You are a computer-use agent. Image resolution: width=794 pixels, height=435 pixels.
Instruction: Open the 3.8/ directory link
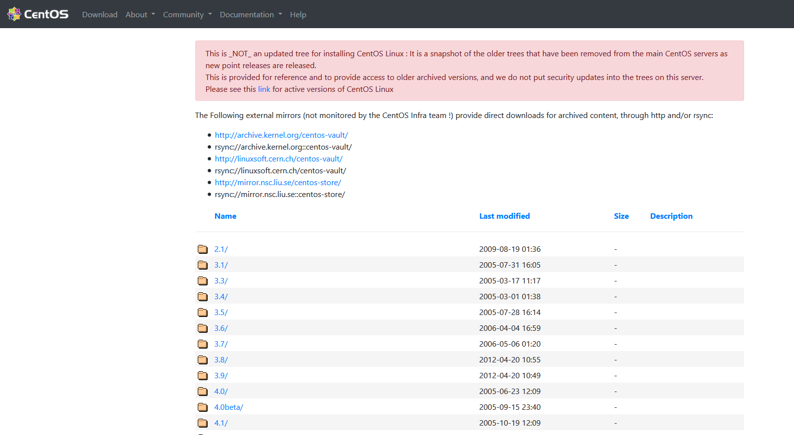coord(221,359)
